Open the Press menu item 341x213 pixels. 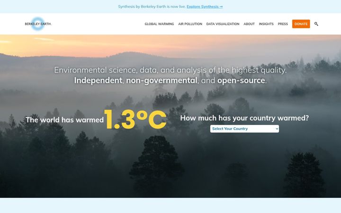click(x=283, y=24)
